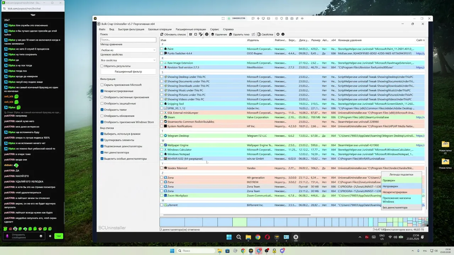Click Проверен green legend swatch

coord(402,181)
